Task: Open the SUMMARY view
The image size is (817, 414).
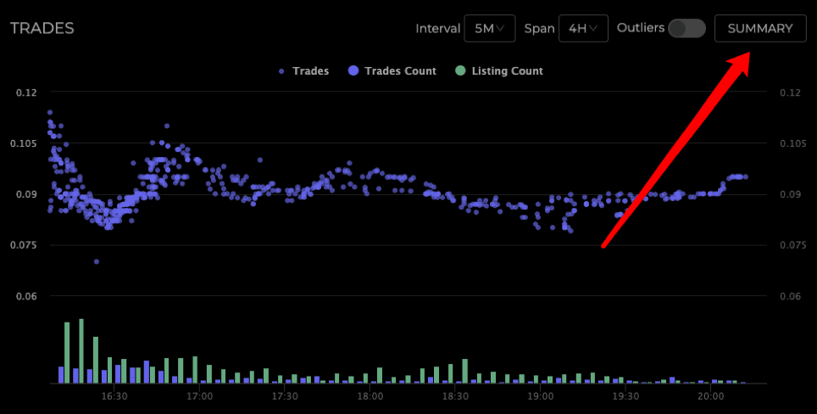Action: click(760, 28)
